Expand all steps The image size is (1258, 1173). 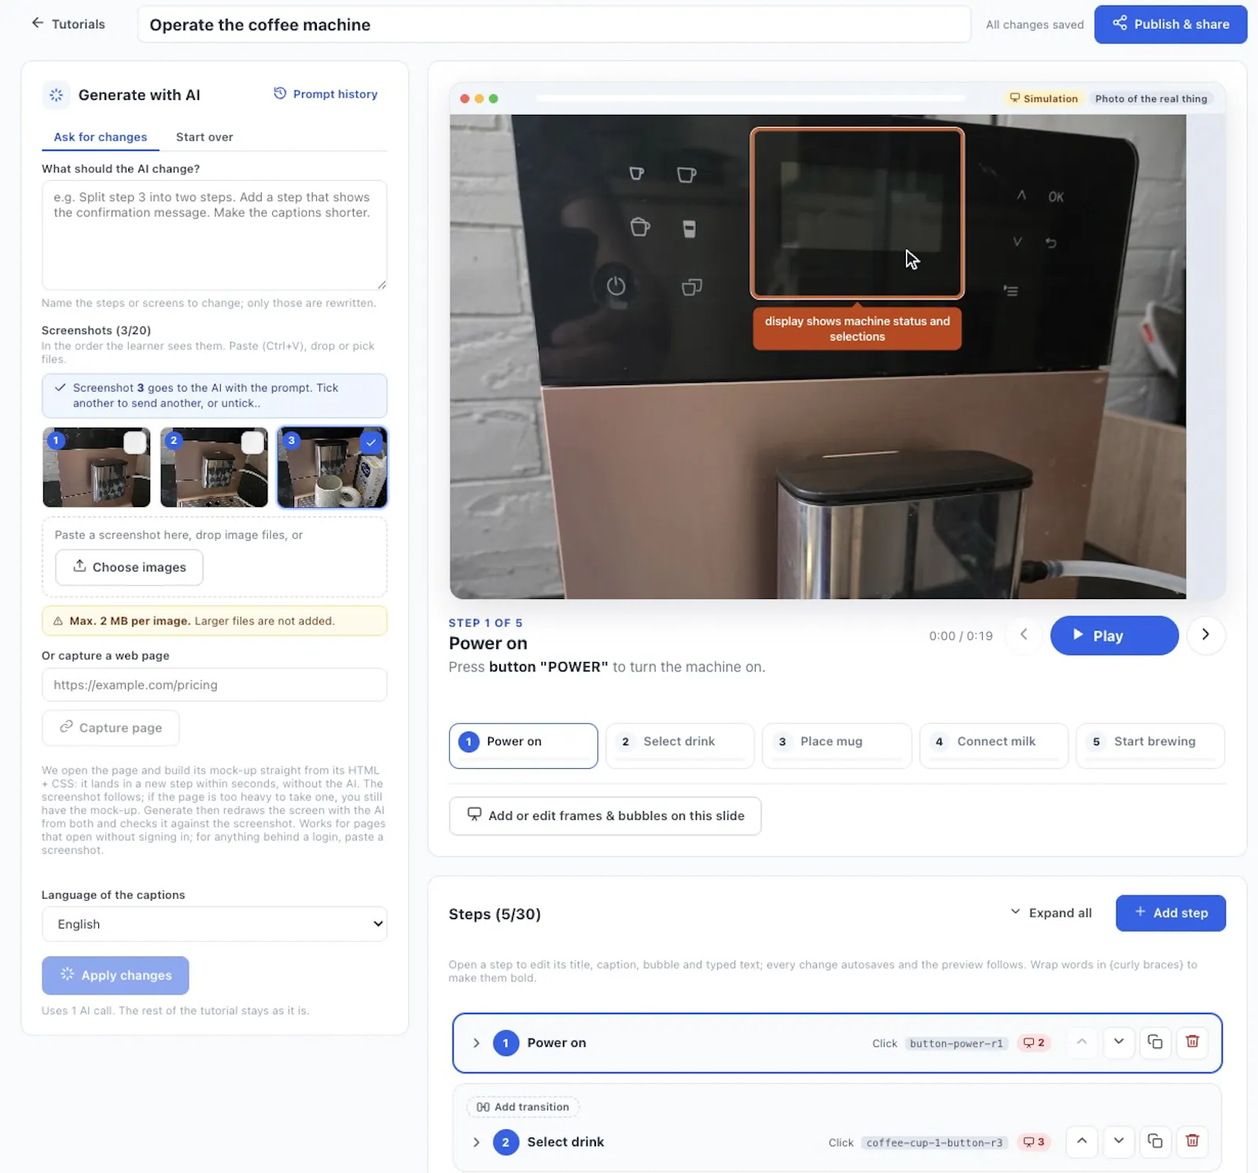1050,913
